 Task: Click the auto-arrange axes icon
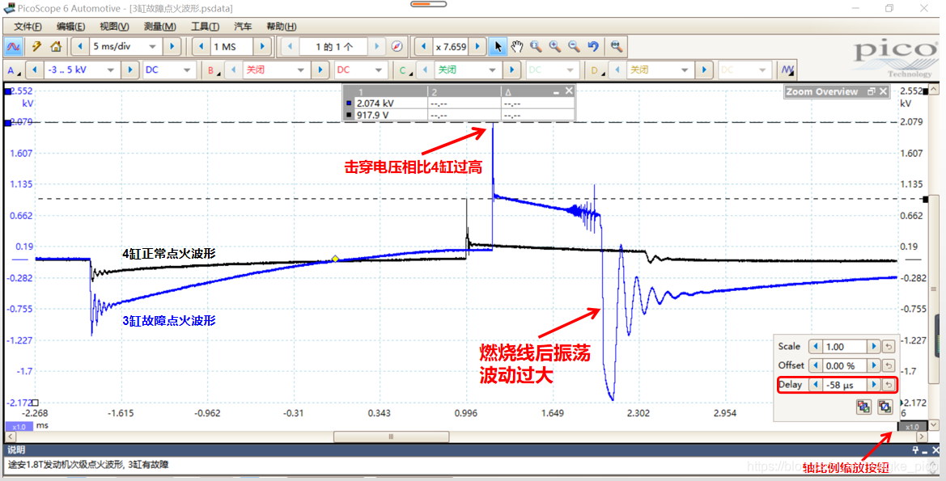coord(863,407)
